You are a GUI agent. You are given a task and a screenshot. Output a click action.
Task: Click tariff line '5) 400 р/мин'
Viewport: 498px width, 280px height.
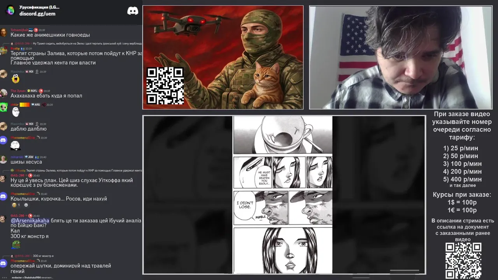[462, 179]
